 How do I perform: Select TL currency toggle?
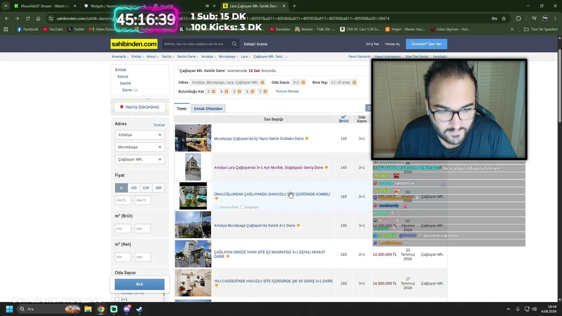(x=122, y=188)
